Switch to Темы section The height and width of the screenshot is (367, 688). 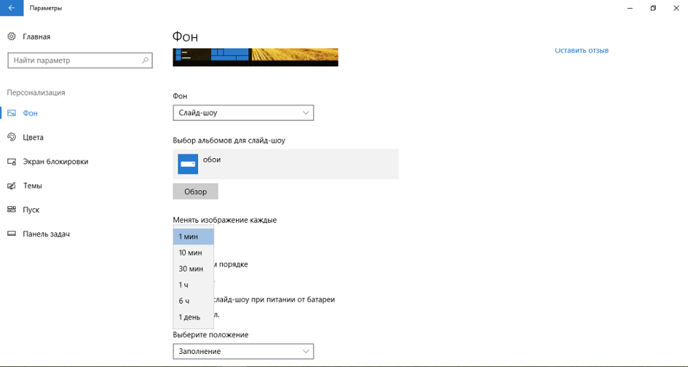[32, 186]
